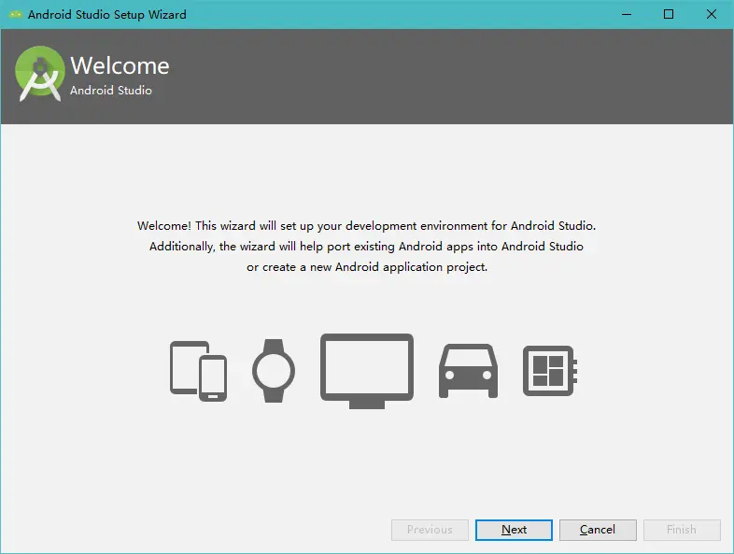Click the small Android icon in title bar
This screenshot has width=734, height=554.
click(16, 15)
